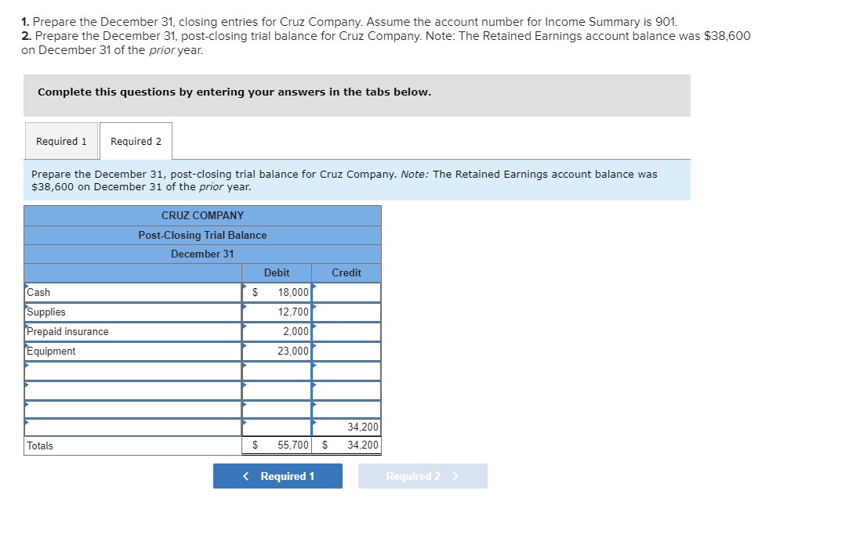Screen dimensions: 849x541
Task: Click the Cash credit input cell
Action: (346, 293)
